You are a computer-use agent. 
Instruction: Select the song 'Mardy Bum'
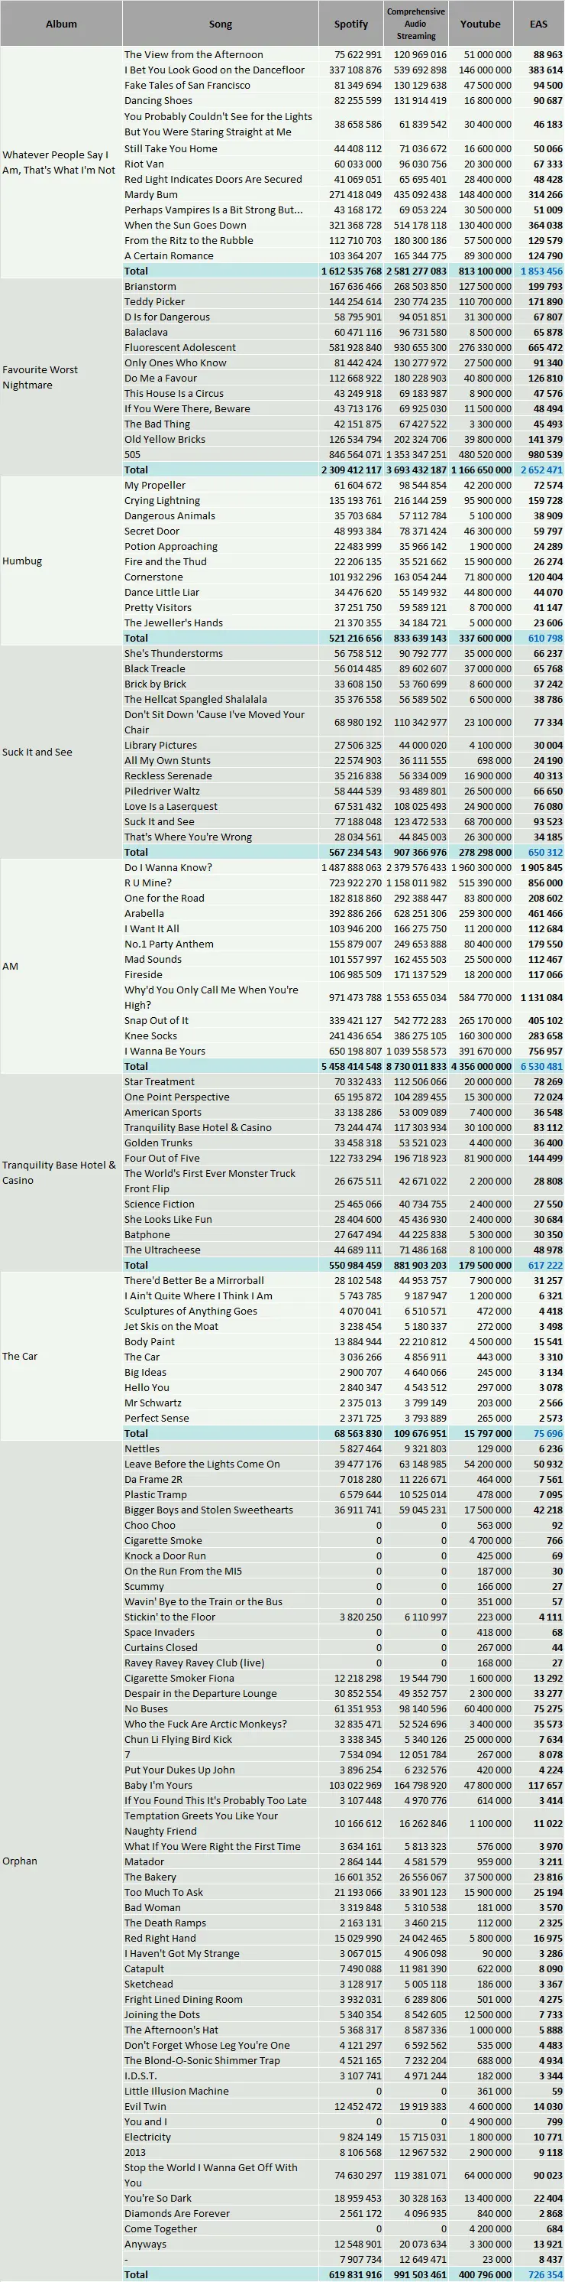[x=150, y=195]
